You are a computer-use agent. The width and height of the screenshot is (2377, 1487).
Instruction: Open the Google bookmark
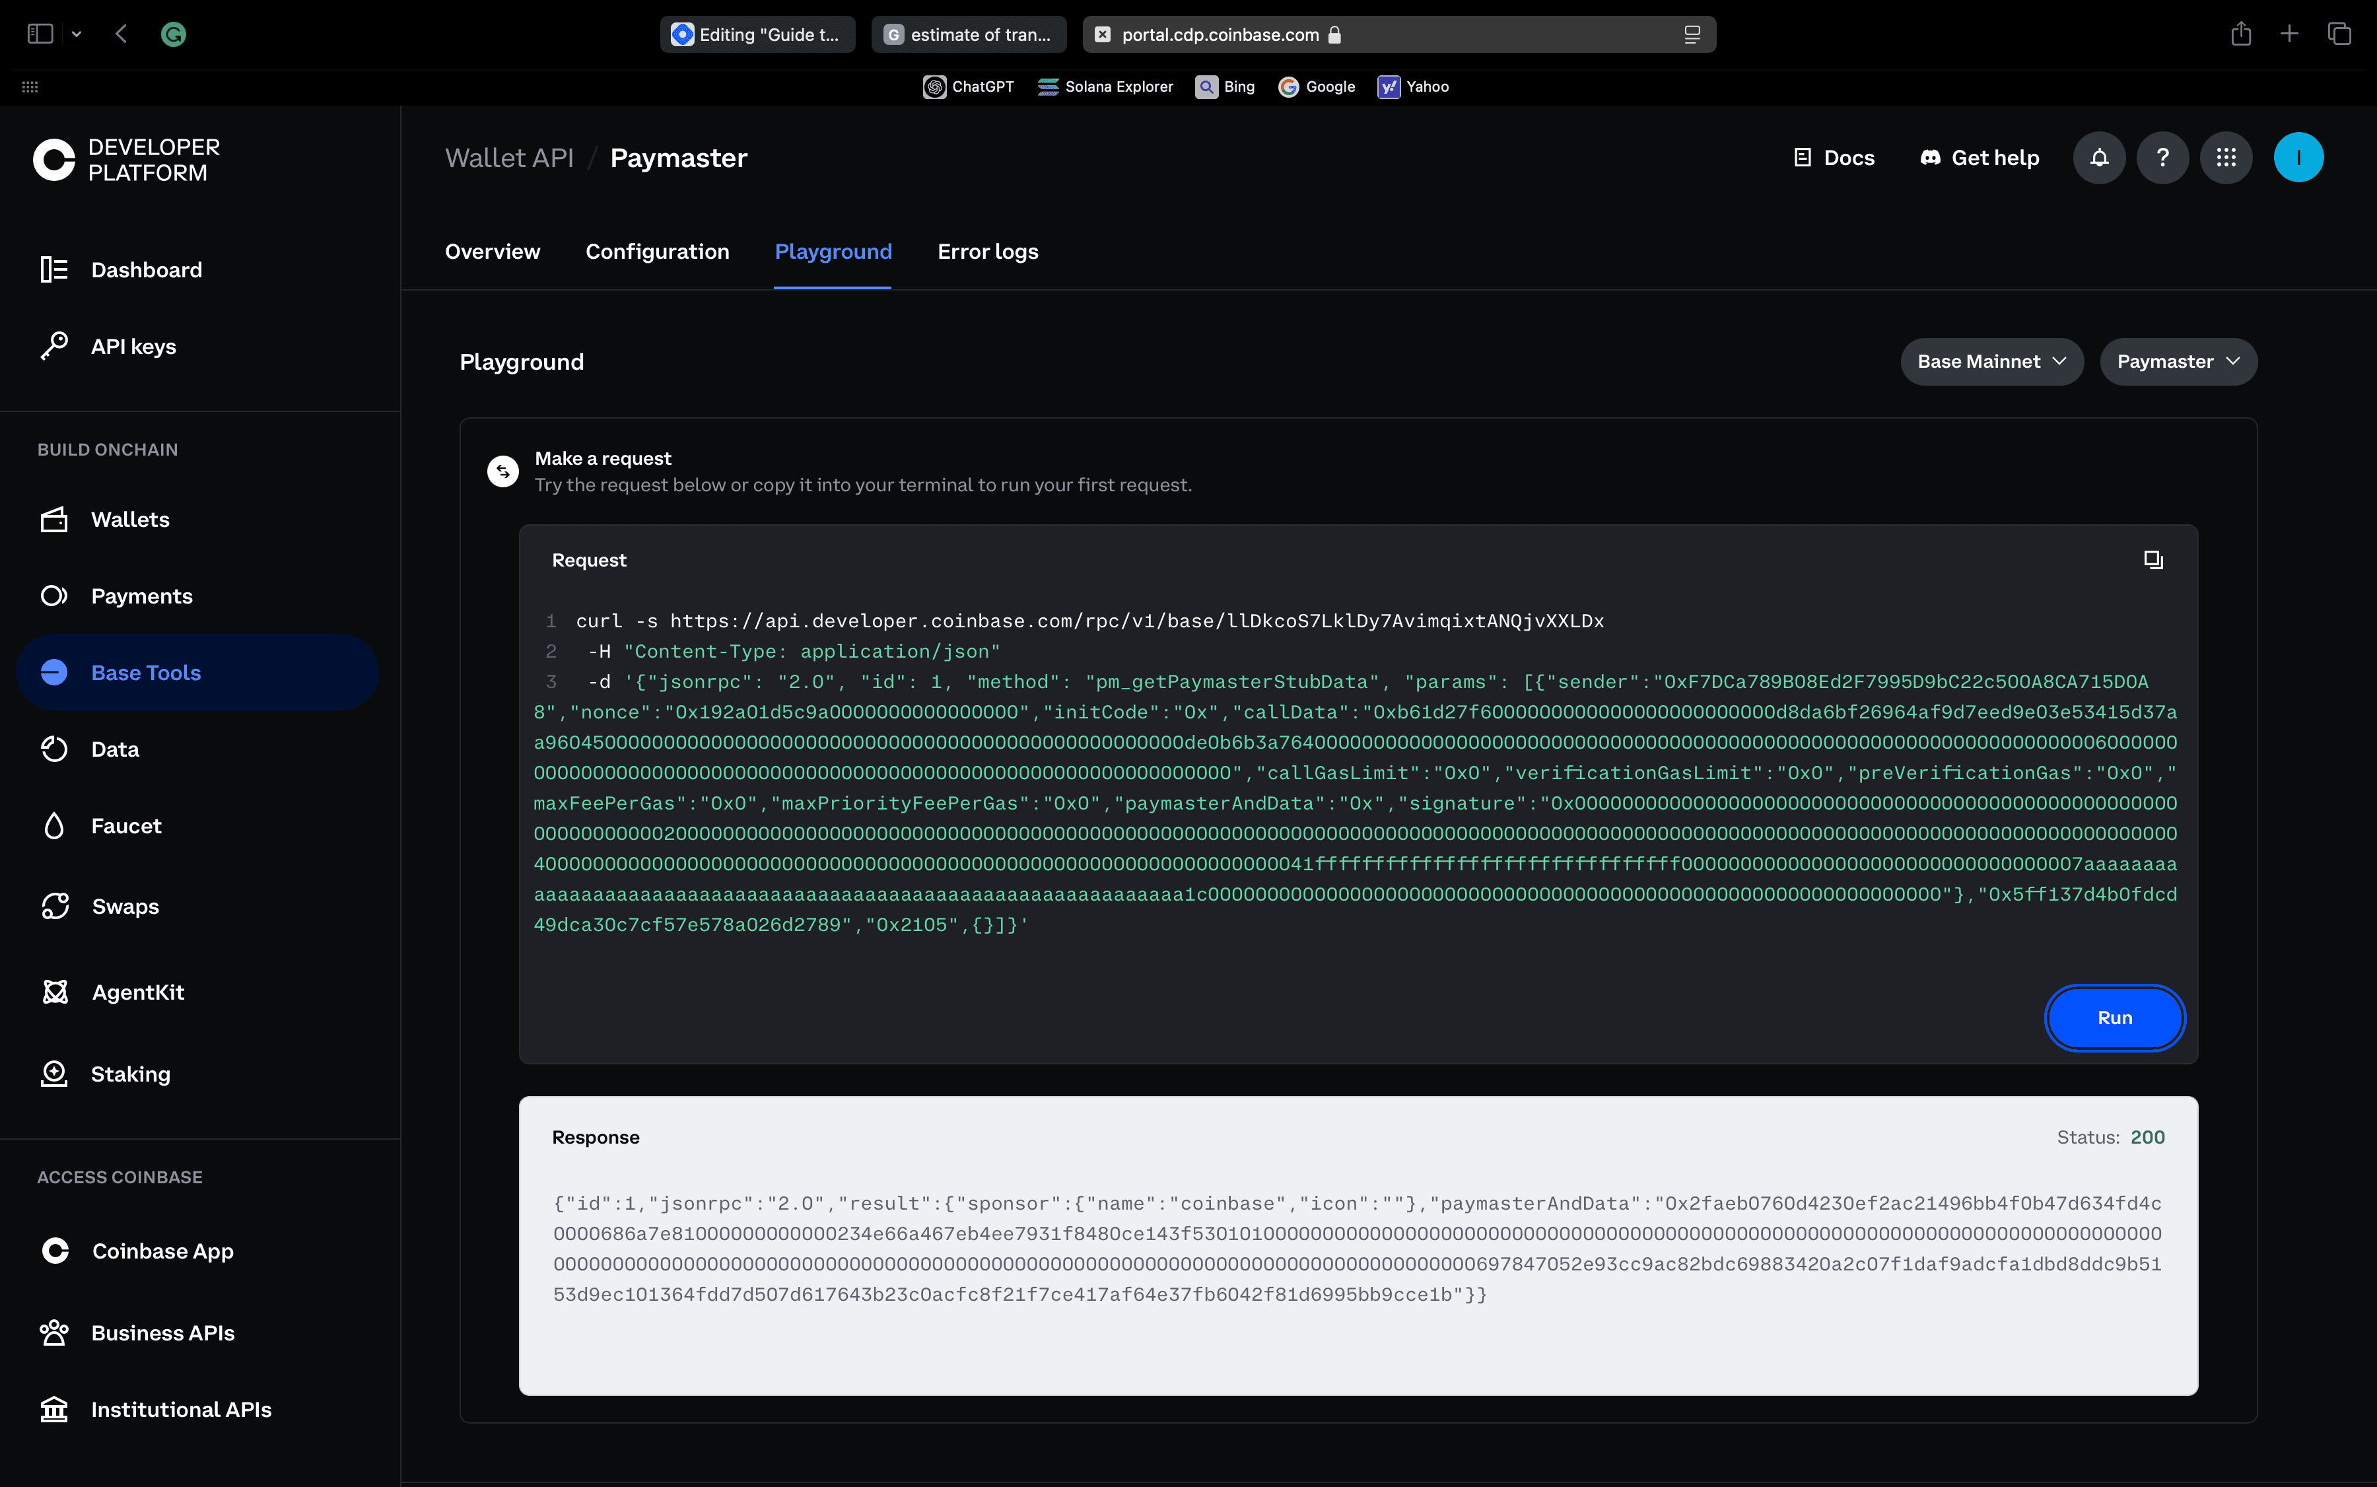point(1317,86)
